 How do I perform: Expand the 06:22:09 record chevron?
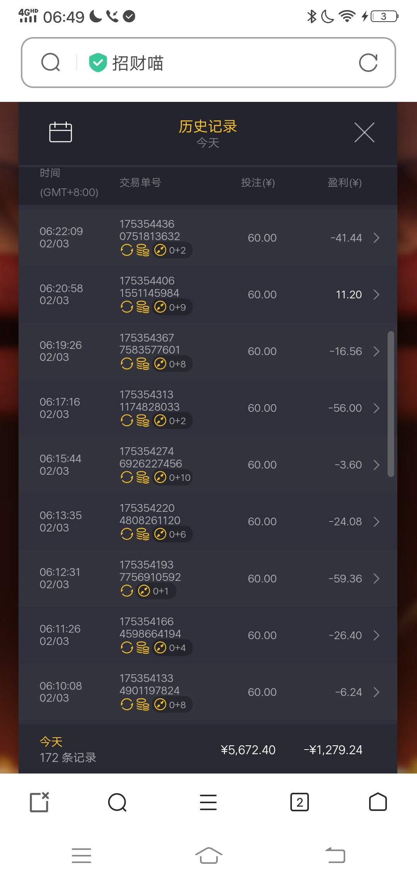376,238
